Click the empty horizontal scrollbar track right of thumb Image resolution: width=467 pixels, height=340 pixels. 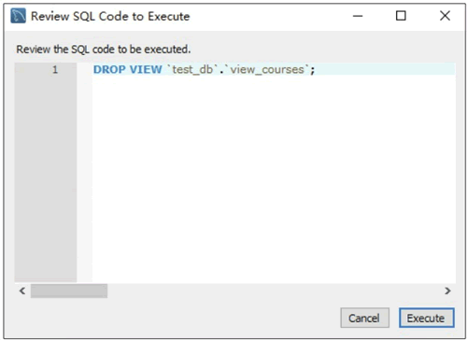(x=274, y=290)
